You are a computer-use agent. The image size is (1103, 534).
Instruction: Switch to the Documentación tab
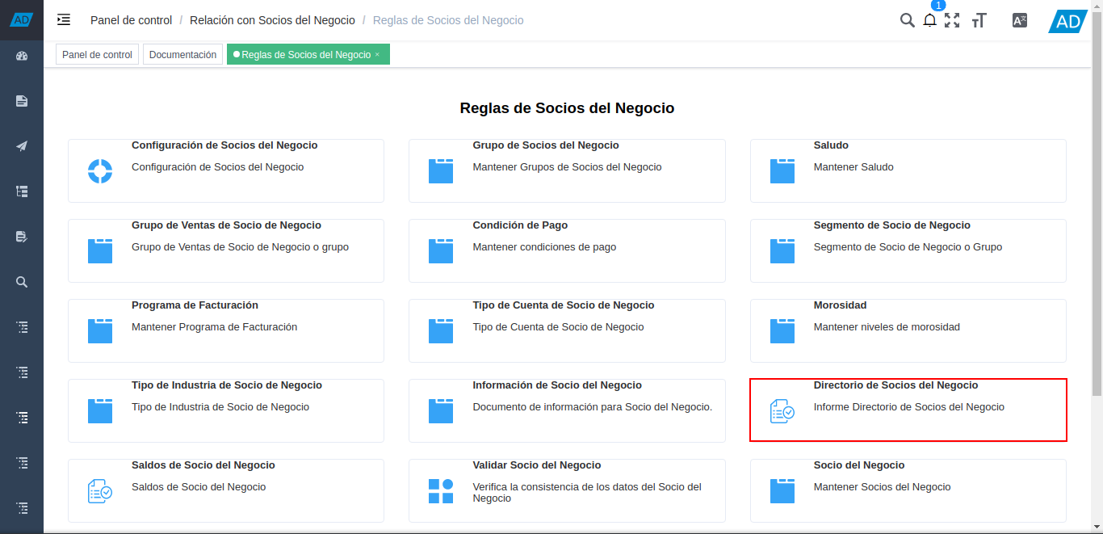[182, 54]
